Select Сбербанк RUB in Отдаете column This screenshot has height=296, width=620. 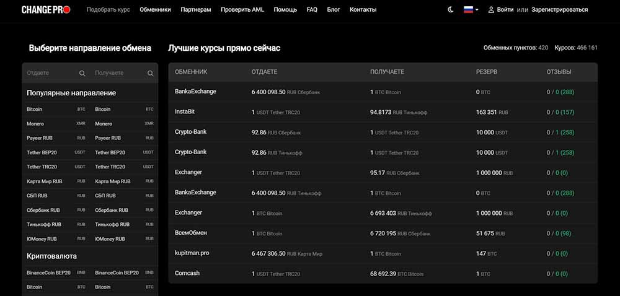point(56,210)
